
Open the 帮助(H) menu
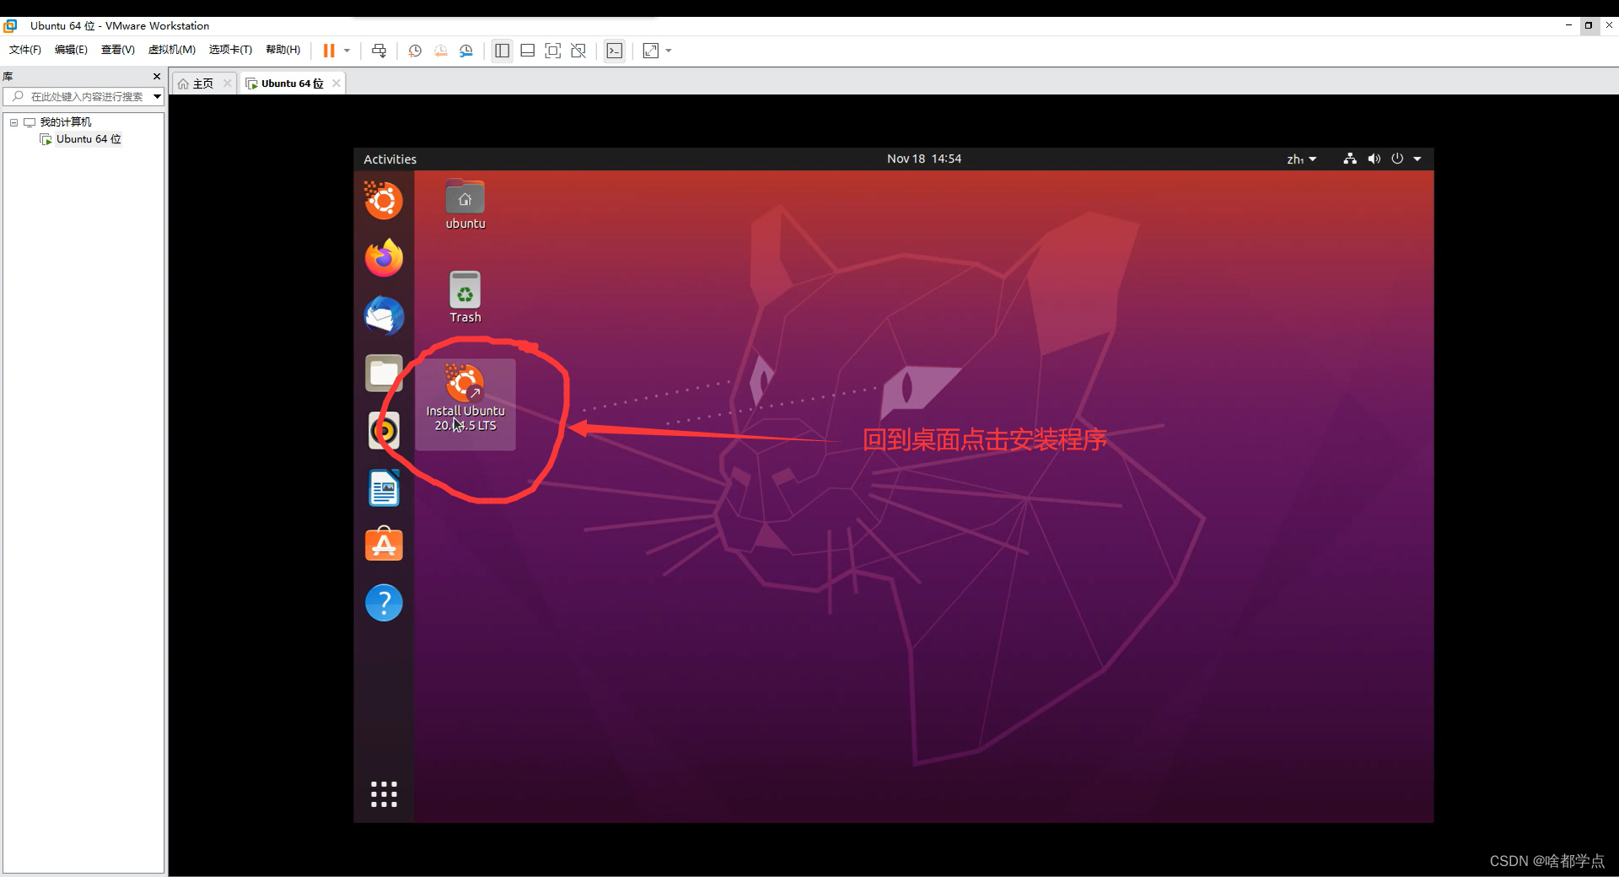point(283,50)
